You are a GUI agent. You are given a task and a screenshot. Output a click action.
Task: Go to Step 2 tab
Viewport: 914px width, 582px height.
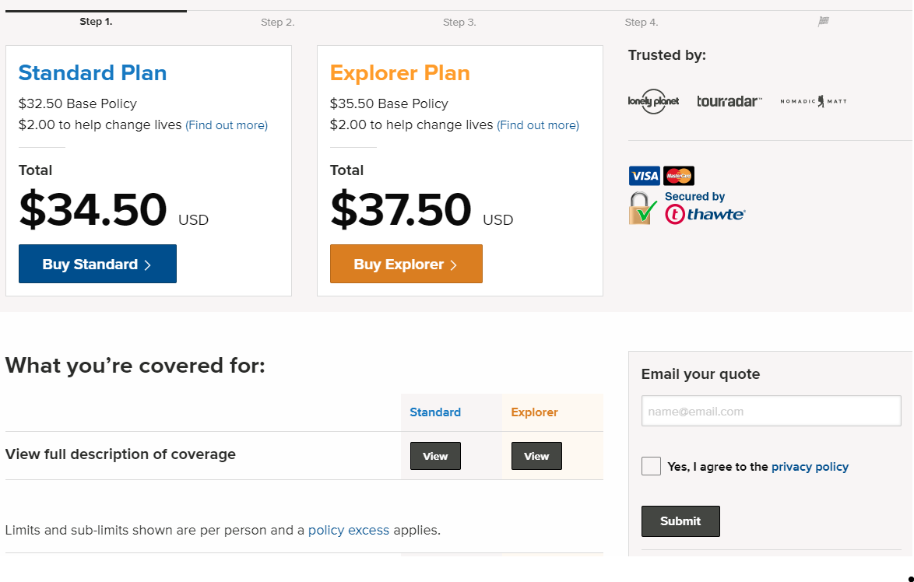(x=277, y=23)
